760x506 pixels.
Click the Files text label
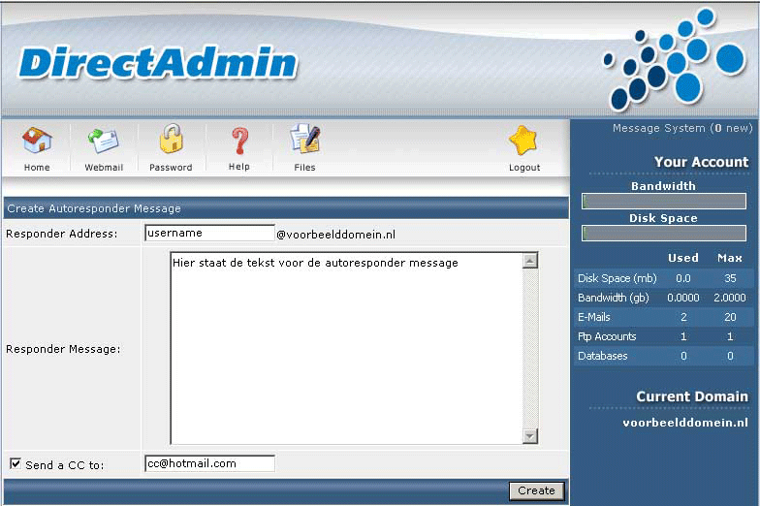tap(304, 167)
